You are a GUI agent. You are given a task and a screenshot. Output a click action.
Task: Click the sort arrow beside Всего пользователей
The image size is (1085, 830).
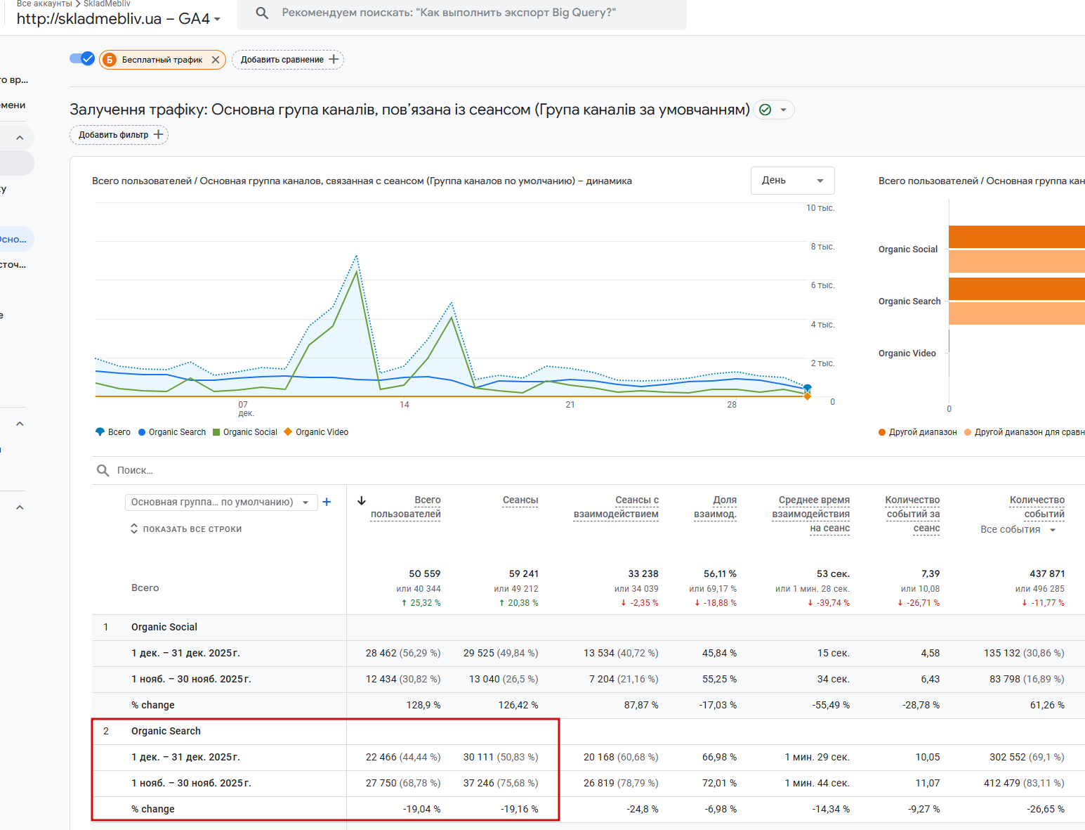(x=362, y=501)
